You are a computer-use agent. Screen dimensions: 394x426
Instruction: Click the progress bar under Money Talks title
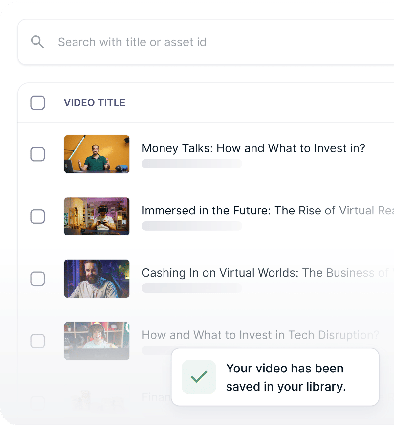pyautogui.click(x=192, y=164)
